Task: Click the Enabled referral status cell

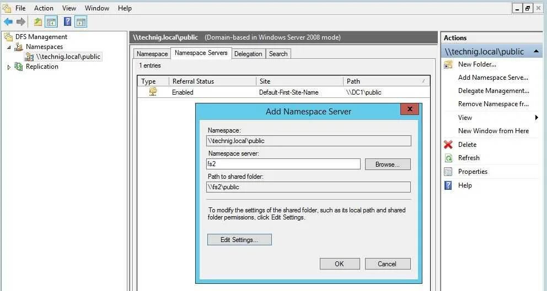Action: tap(183, 92)
